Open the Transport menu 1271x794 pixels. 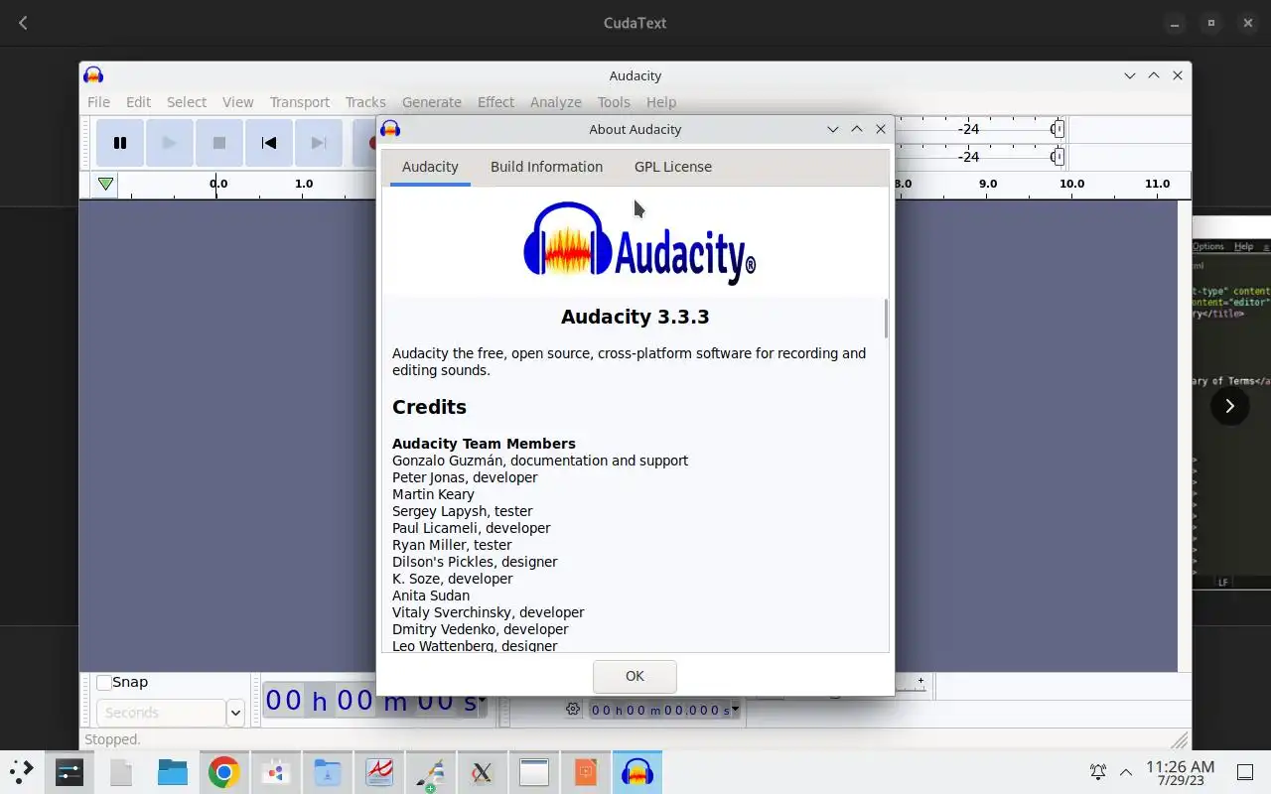pos(300,102)
